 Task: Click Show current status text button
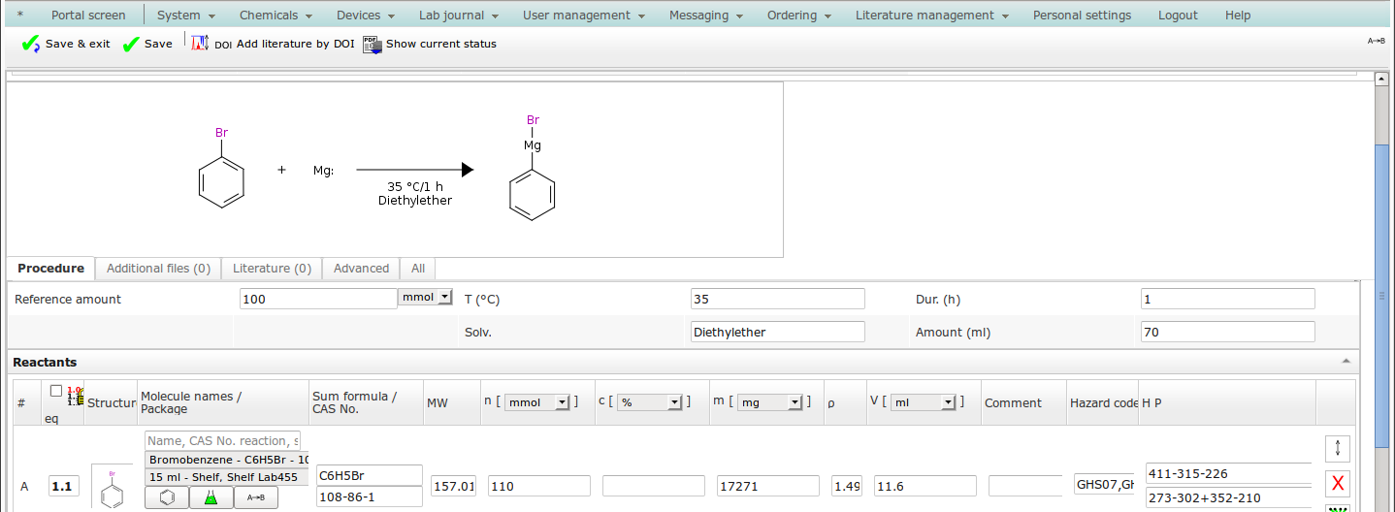441,44
